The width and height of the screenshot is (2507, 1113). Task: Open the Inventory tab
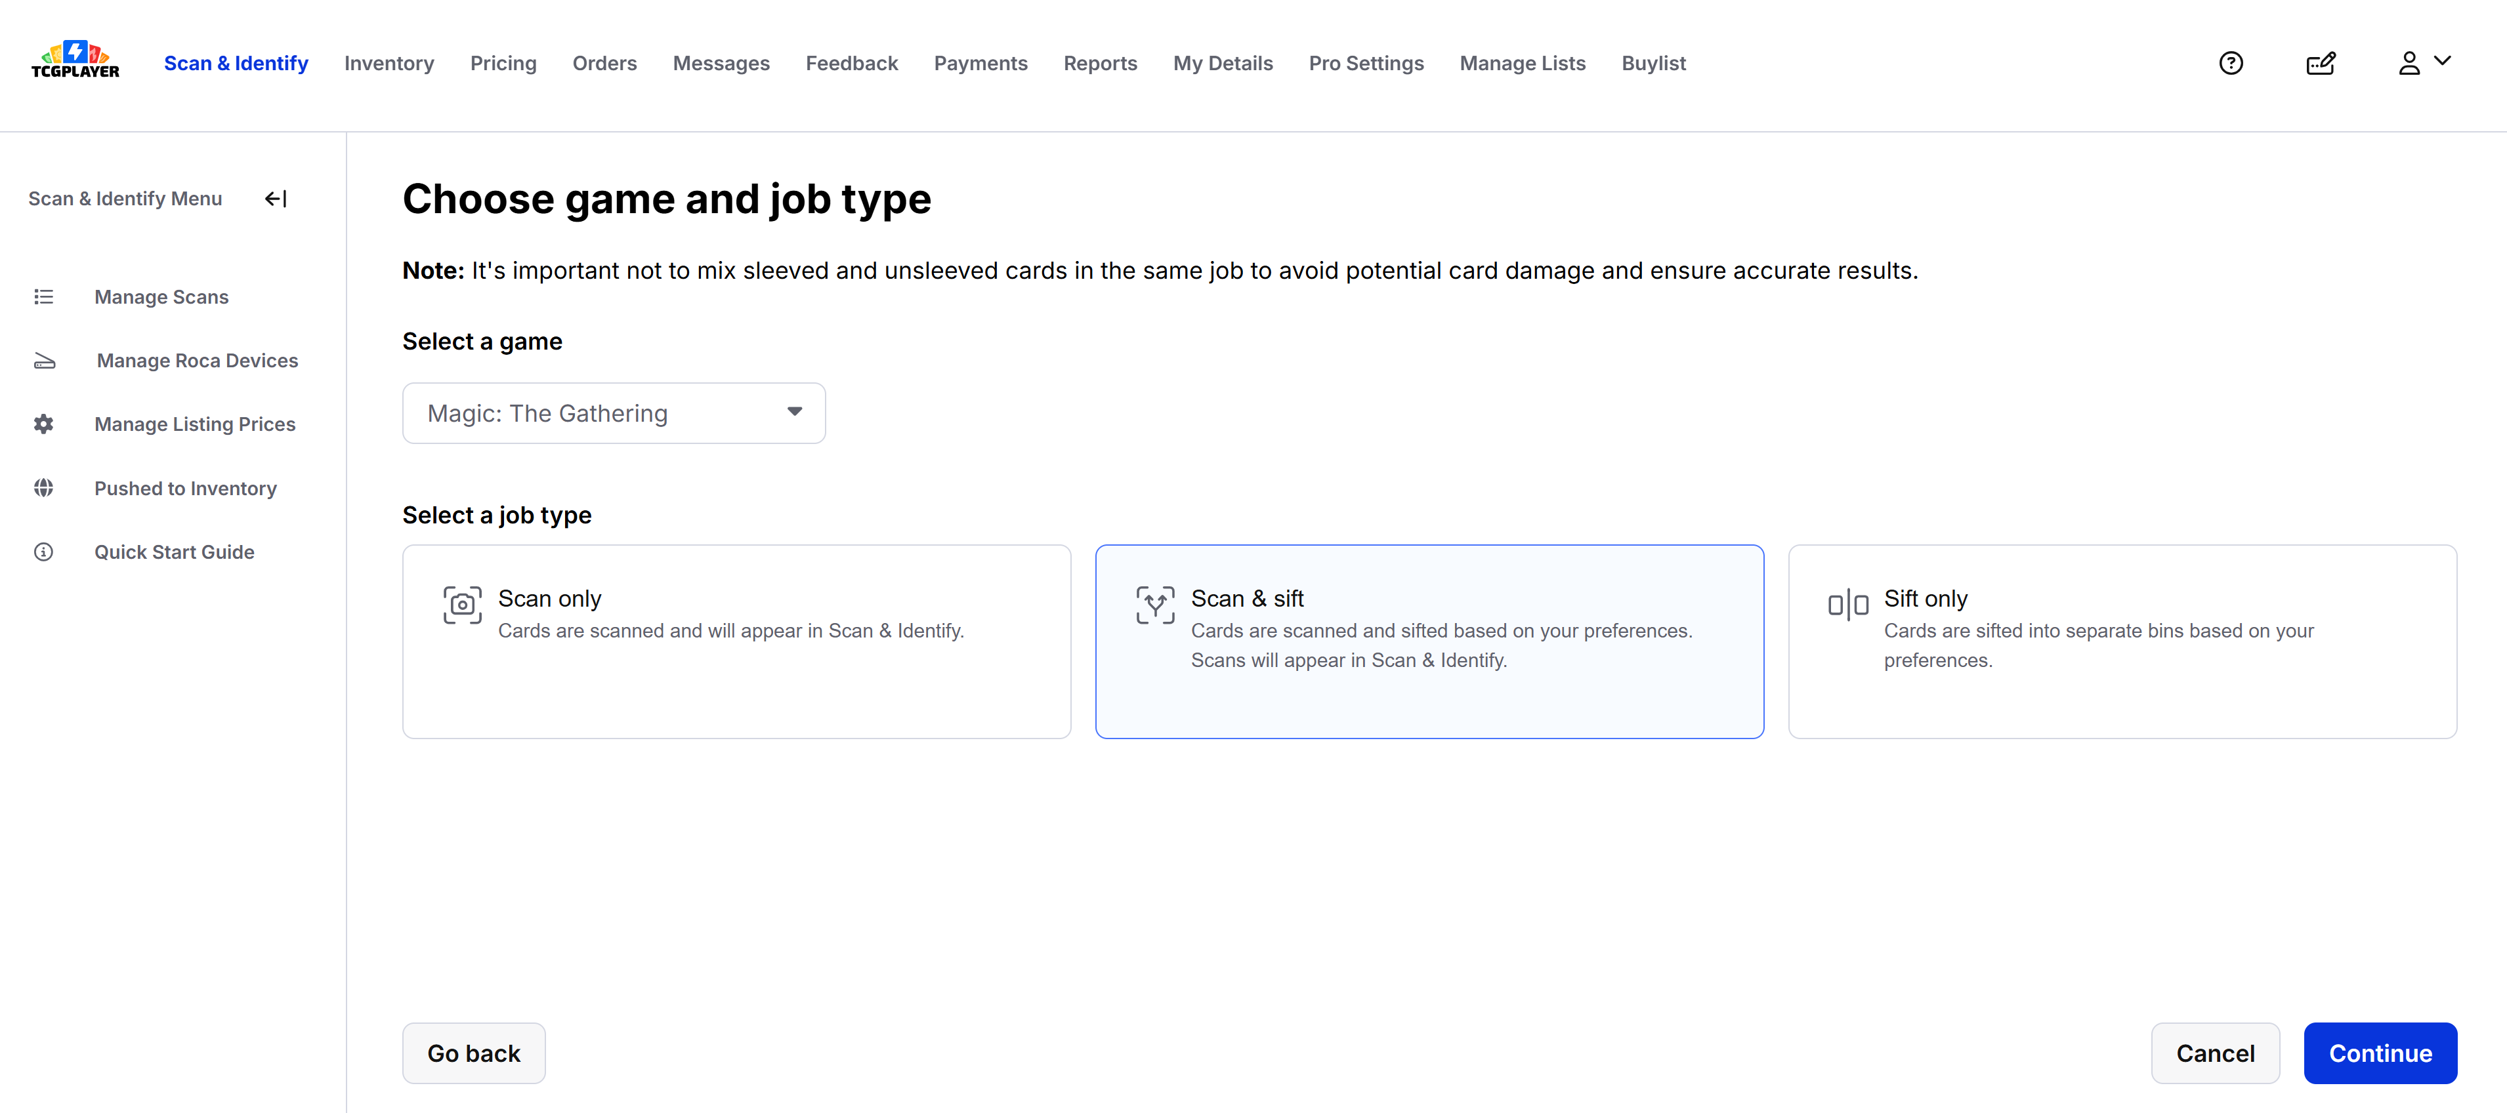(x=389, y=63)
